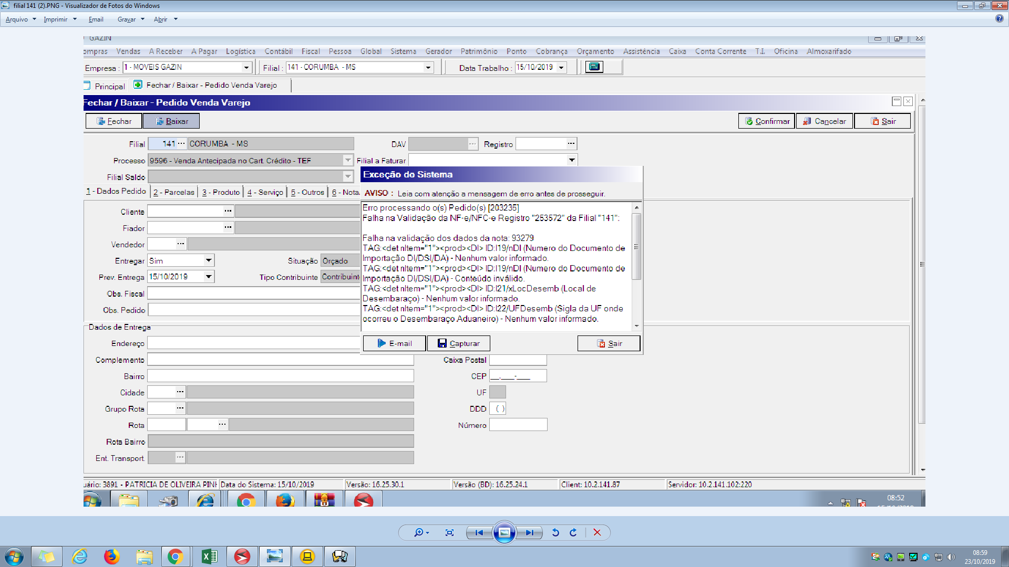Switch to the 2 - Parcelas tab
The image size is (1009, 567).
coord(173,192)
